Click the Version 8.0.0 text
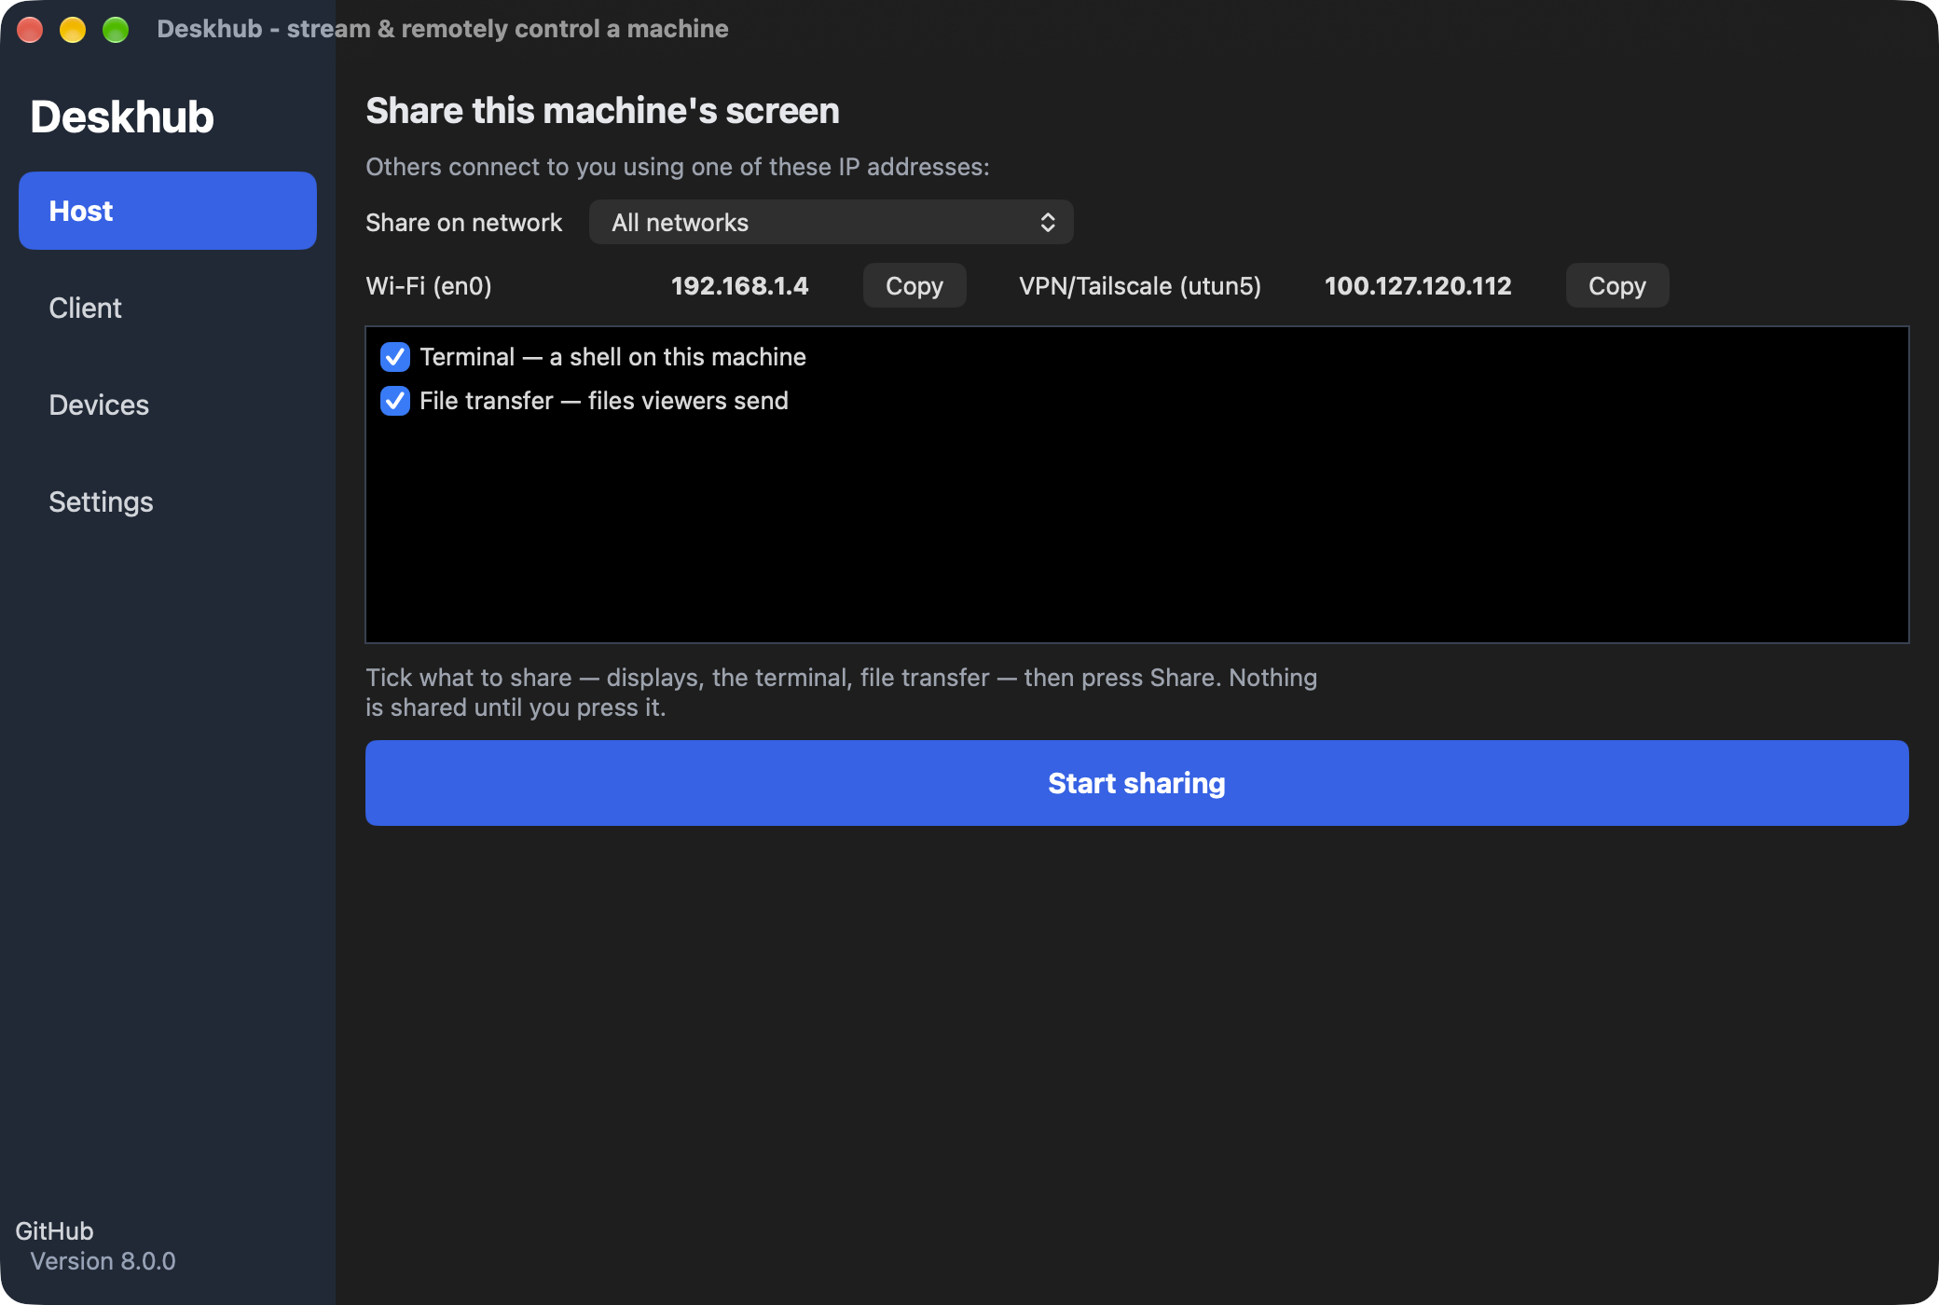Image resolution: width=1939 pixels, height=1305 pixels. pyautogui.click(x=103, y=1261)
